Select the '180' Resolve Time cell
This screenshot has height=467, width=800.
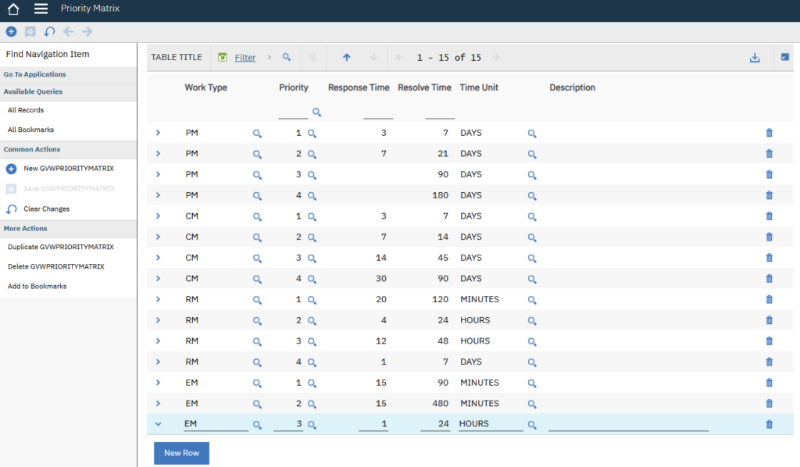(x=441, y=195)
